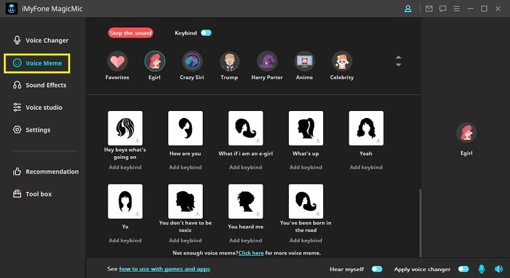Image resolution: width=510 pixels, height=278 pixels.
Task: Select the Crazy Siri category icon
Action: click(192, 61)
